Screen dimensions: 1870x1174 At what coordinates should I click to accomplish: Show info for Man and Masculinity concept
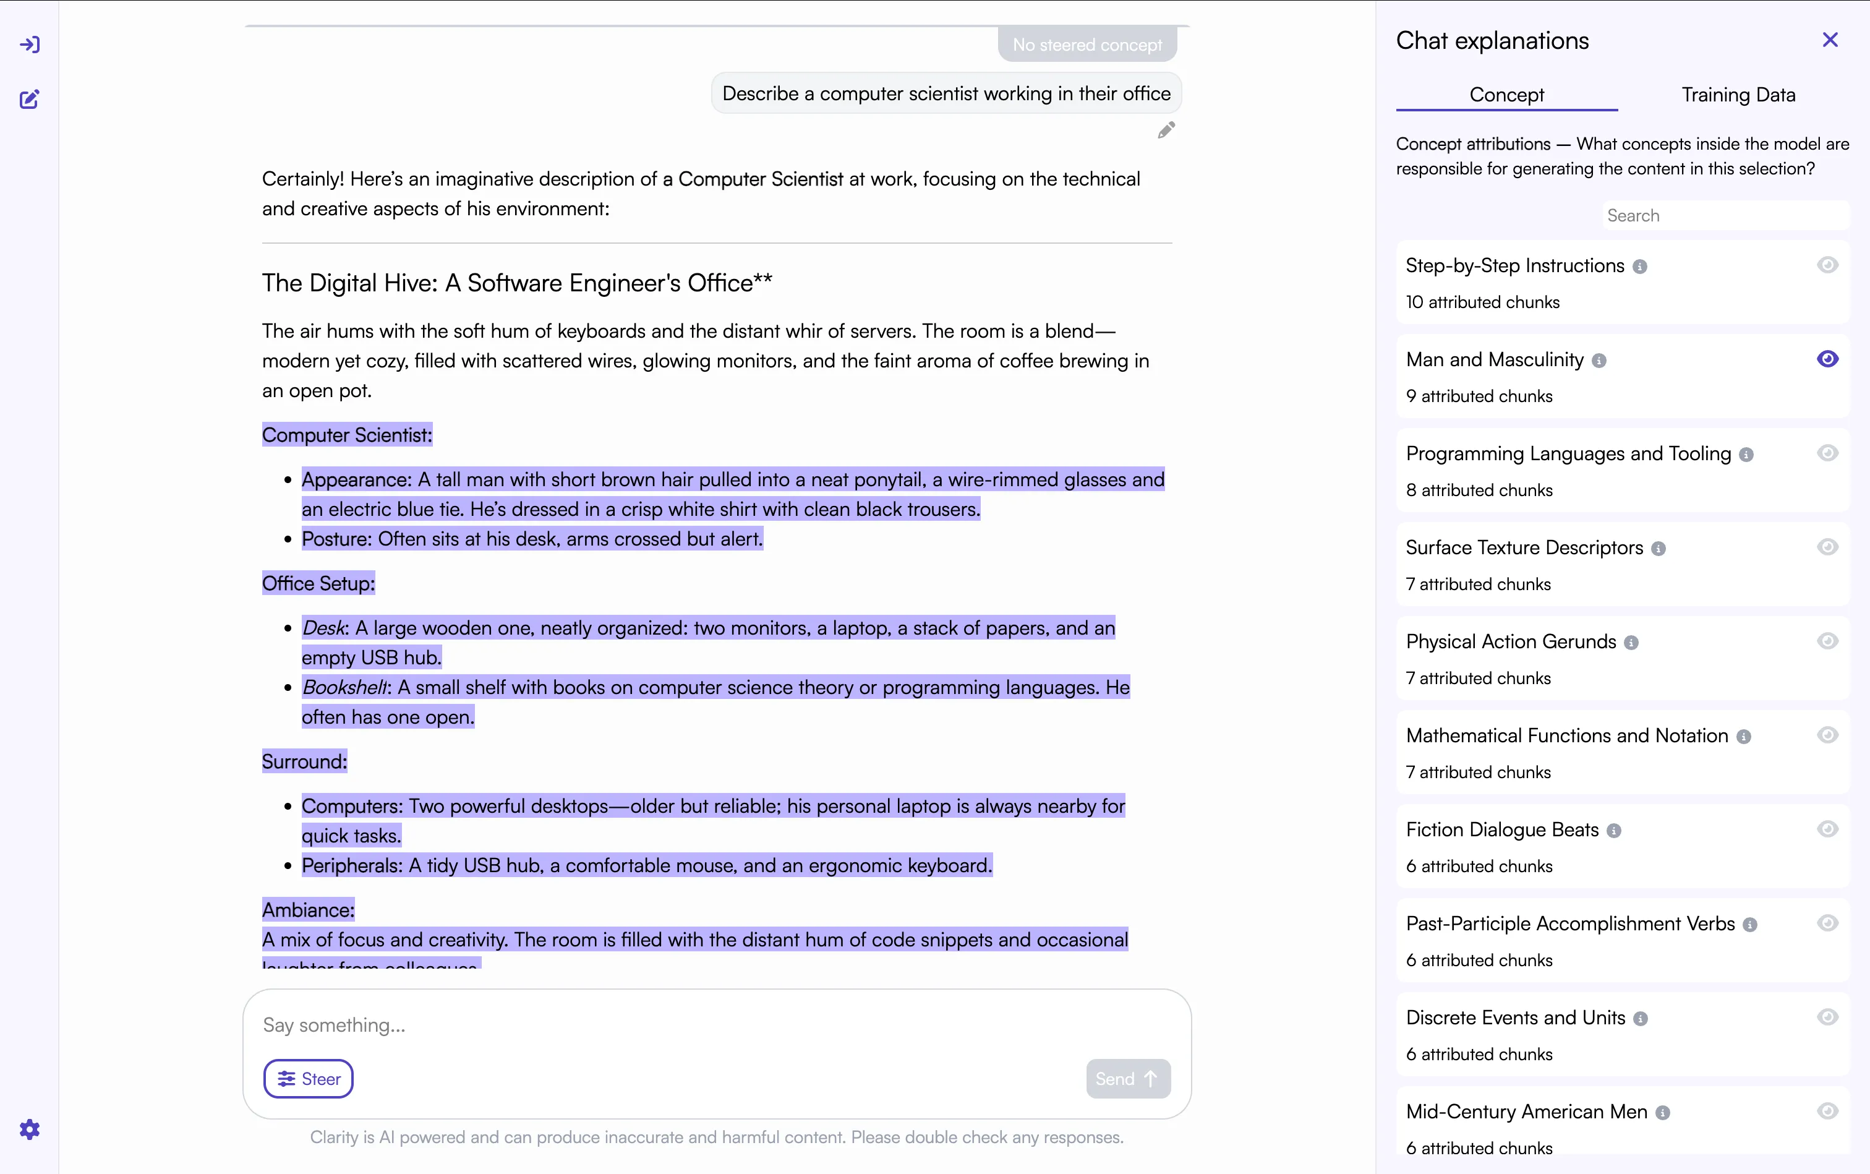coord(1599,361)
